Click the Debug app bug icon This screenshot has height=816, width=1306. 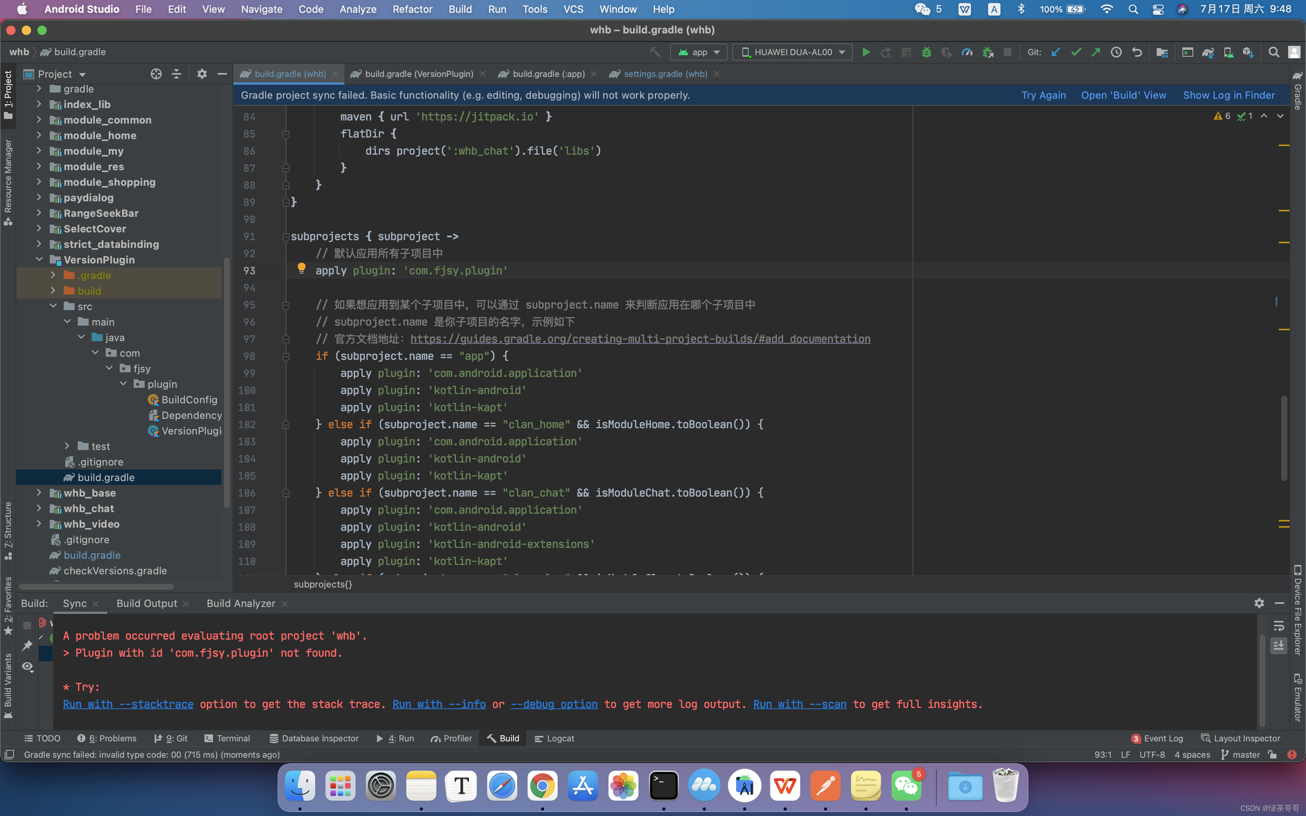pyautogui.click(x=926, y=52)
